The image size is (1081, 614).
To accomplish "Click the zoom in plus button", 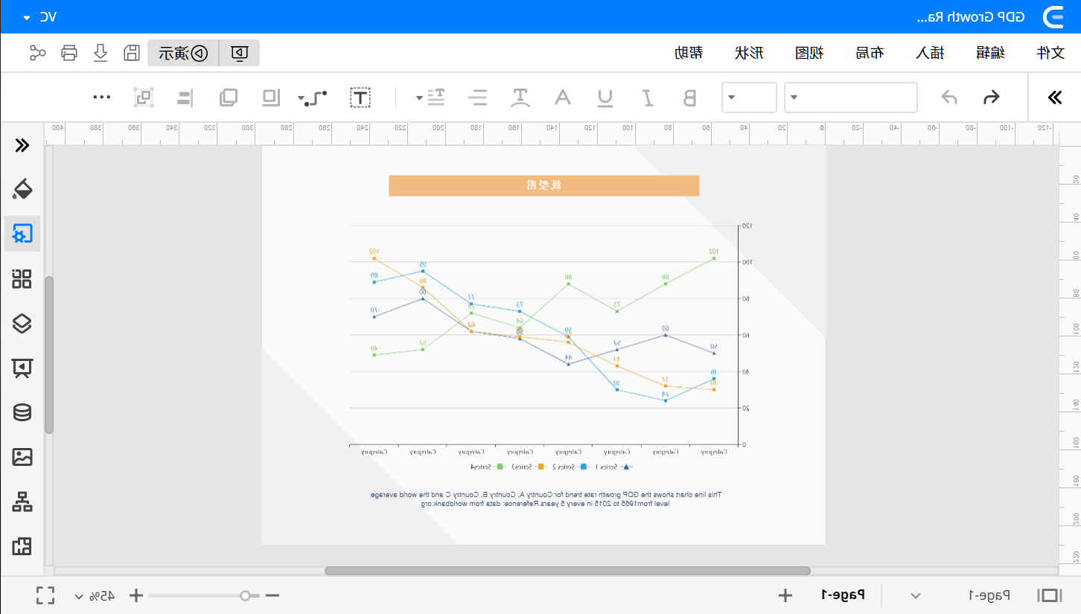I will click(136, 595).
